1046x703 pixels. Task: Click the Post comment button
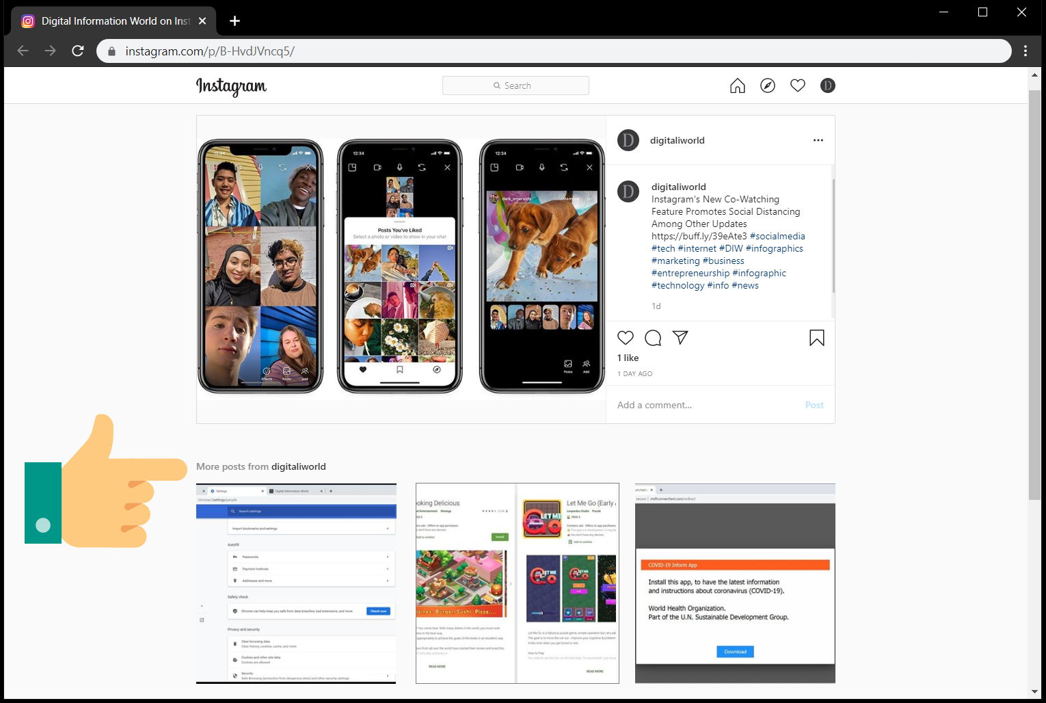814,405
